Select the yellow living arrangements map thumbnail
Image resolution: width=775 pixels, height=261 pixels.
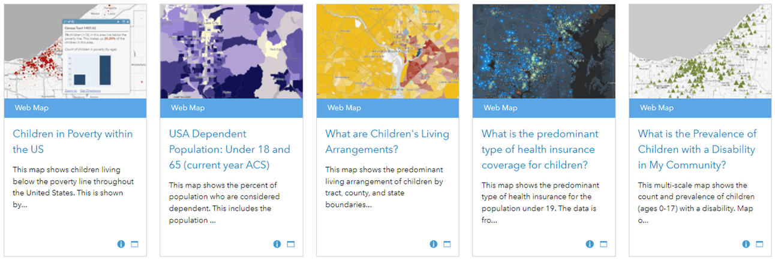pyautogui.click(x=387, y=51)
